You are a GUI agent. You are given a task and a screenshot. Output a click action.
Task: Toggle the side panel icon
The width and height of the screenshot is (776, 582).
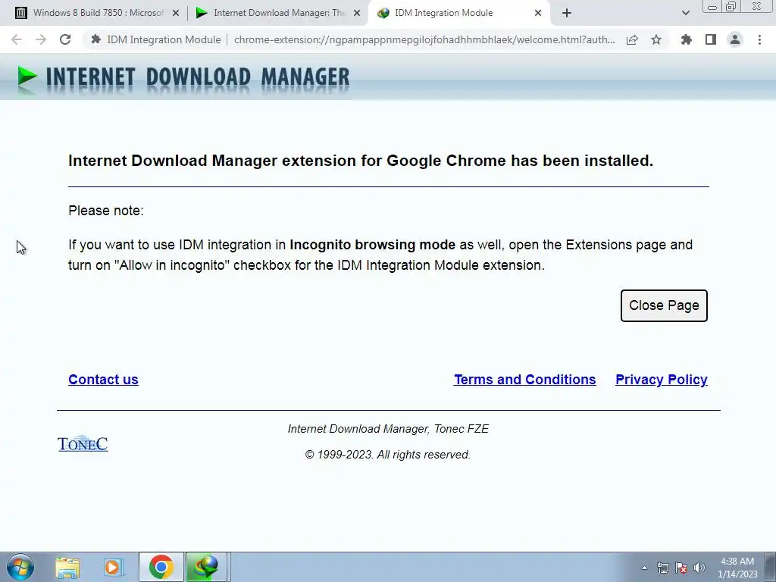[x=711, y=39]
